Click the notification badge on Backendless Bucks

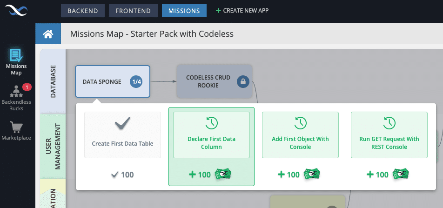click(x=27, y=87)
